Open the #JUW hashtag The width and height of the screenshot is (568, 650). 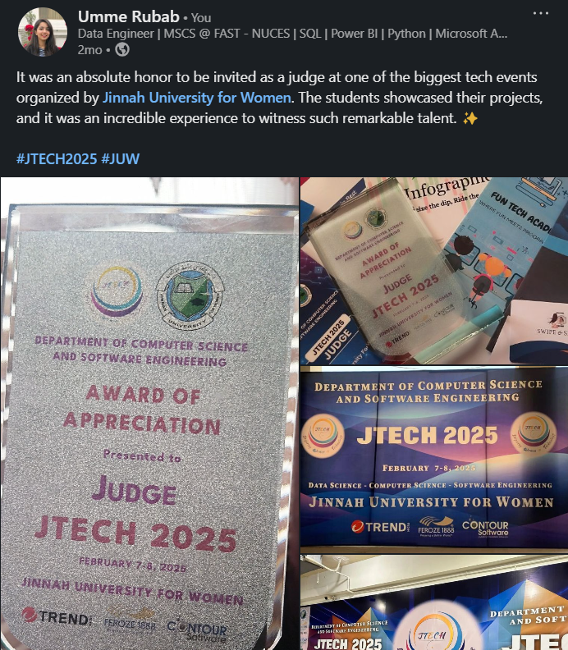120,158
